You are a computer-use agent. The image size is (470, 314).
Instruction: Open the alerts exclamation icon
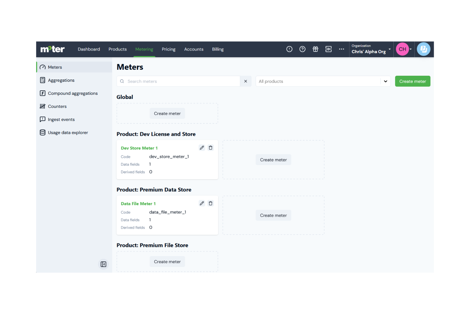coord(289,49)
